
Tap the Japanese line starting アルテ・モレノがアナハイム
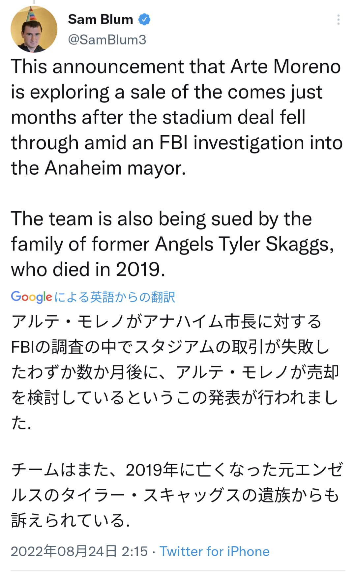pos(166,322)
